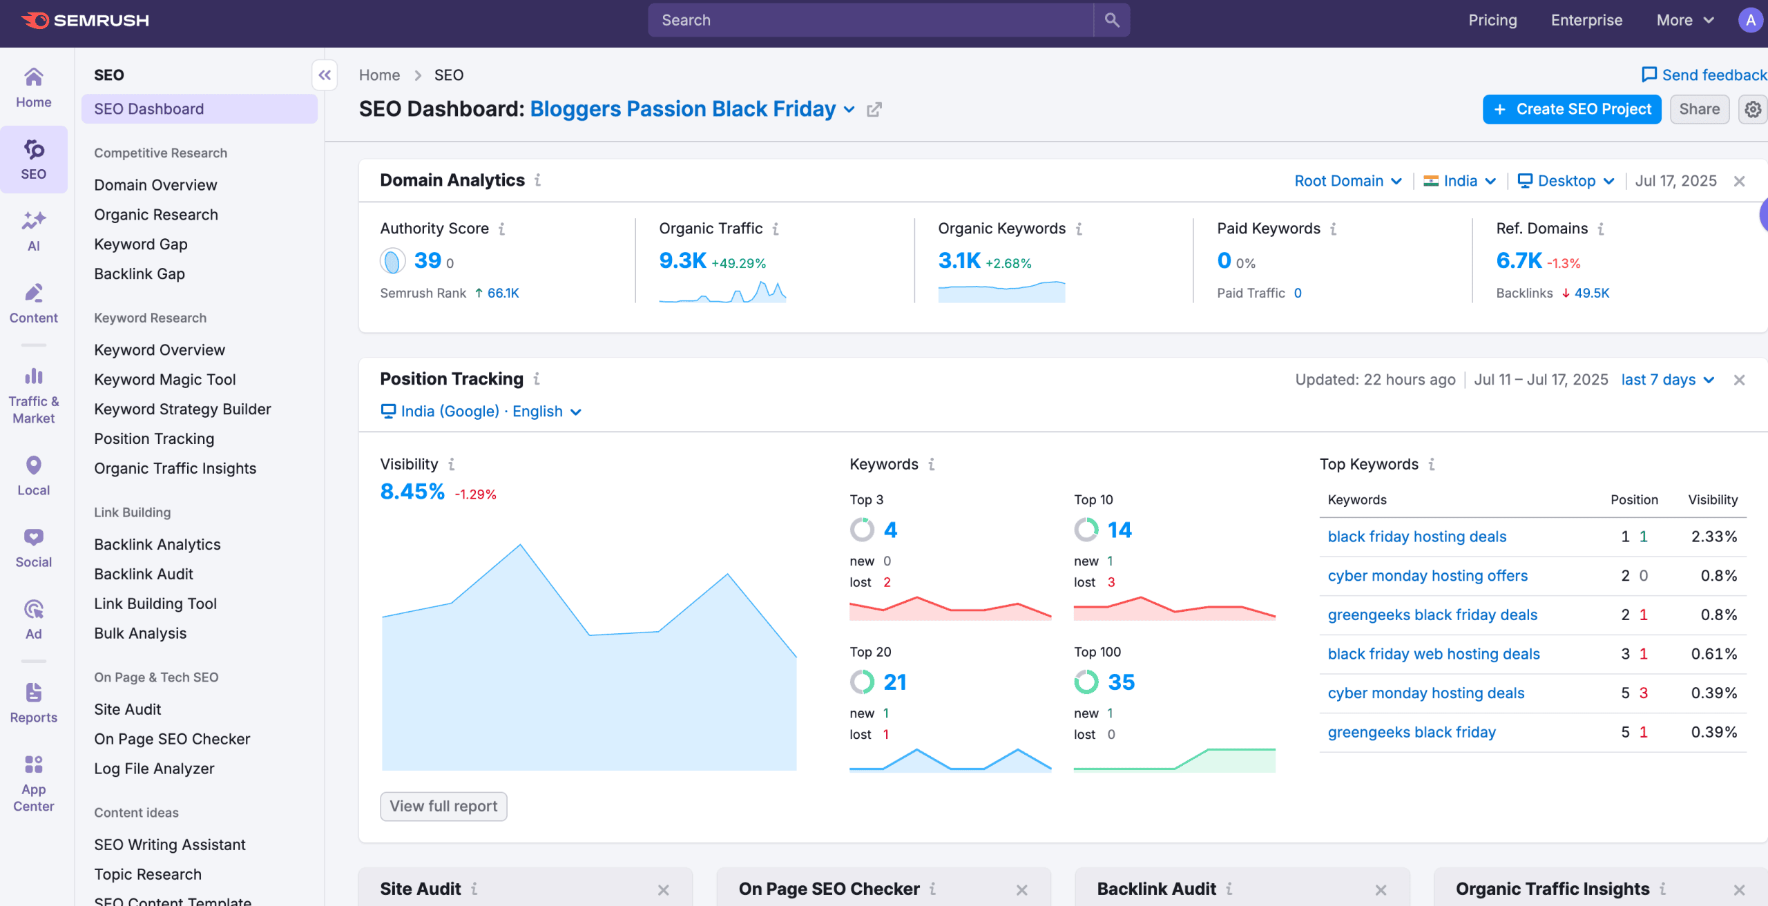Open Desktop device dropdown
Image resolution: width=1768 pixels, height=906 pixels.
click(1566, 181)
